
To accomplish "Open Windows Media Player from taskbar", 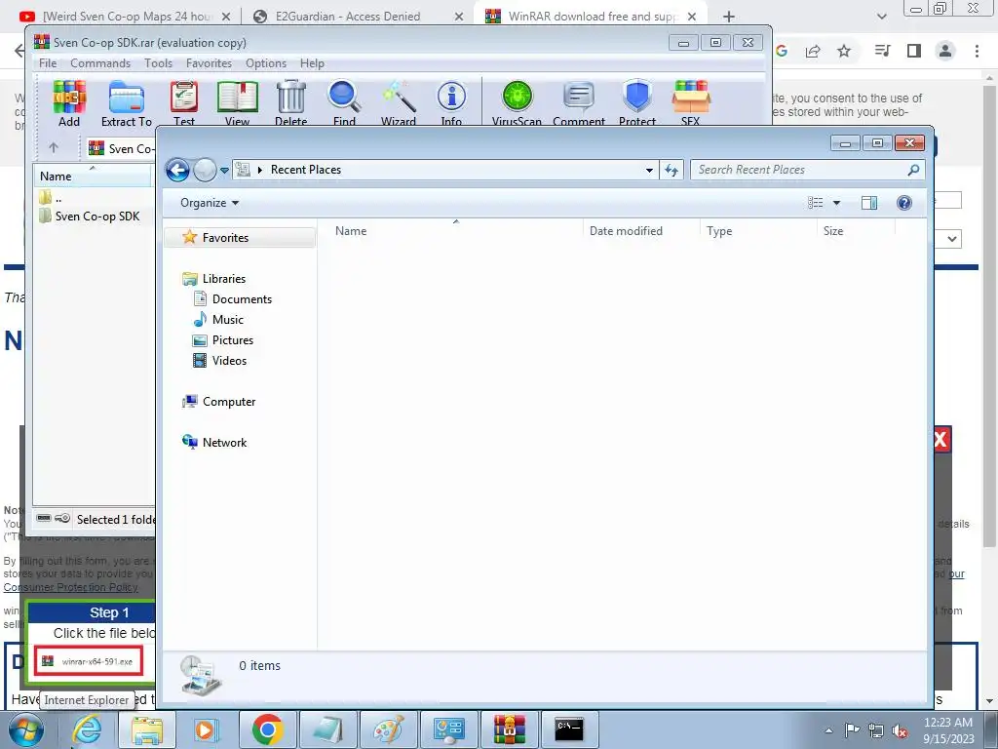I will coord(207,729).
